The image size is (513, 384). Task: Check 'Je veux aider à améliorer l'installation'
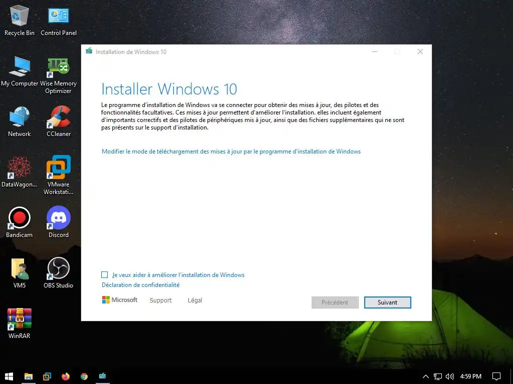click(104, 274)
